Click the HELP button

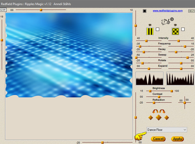click(191, 11)
